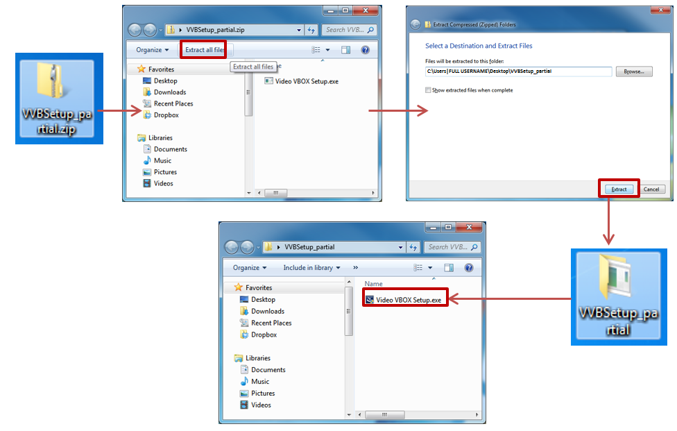Click the Name column header in the folder window
This screenshot has height=431, width=677.
374,284
